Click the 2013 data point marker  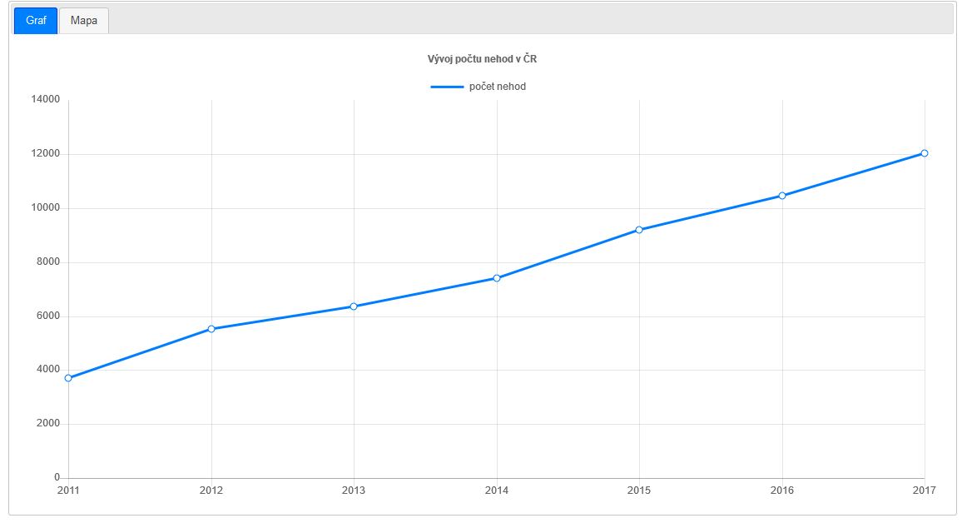coord(354,306)
